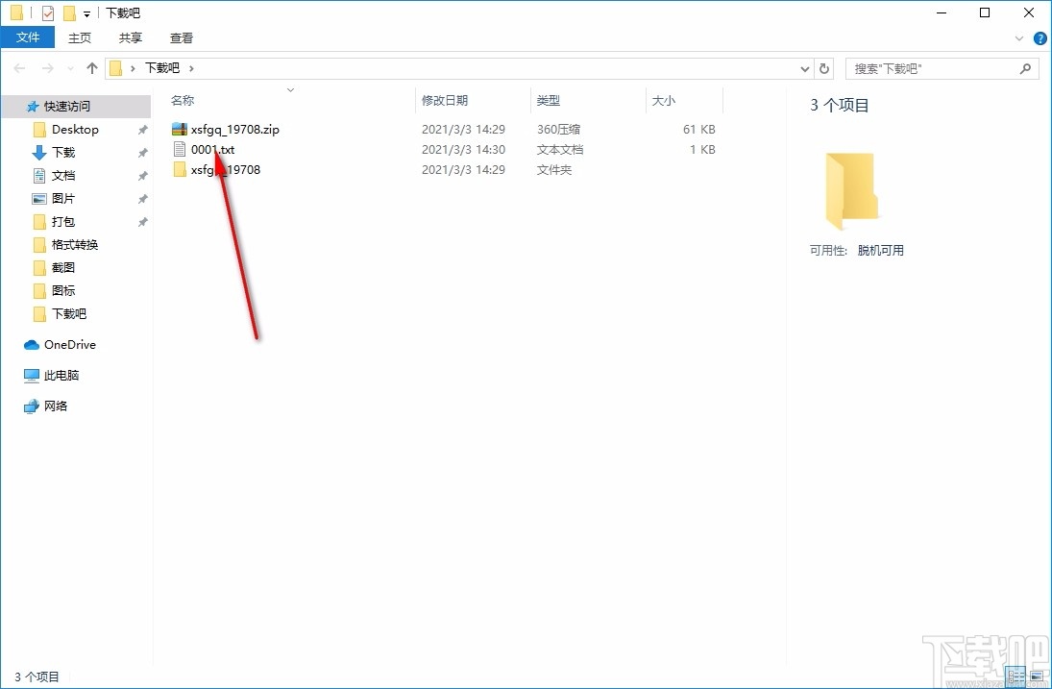The image size is (1052, 689).
Task: Click the 下载吧 breadcrumb in address bar
Action: 162,68
